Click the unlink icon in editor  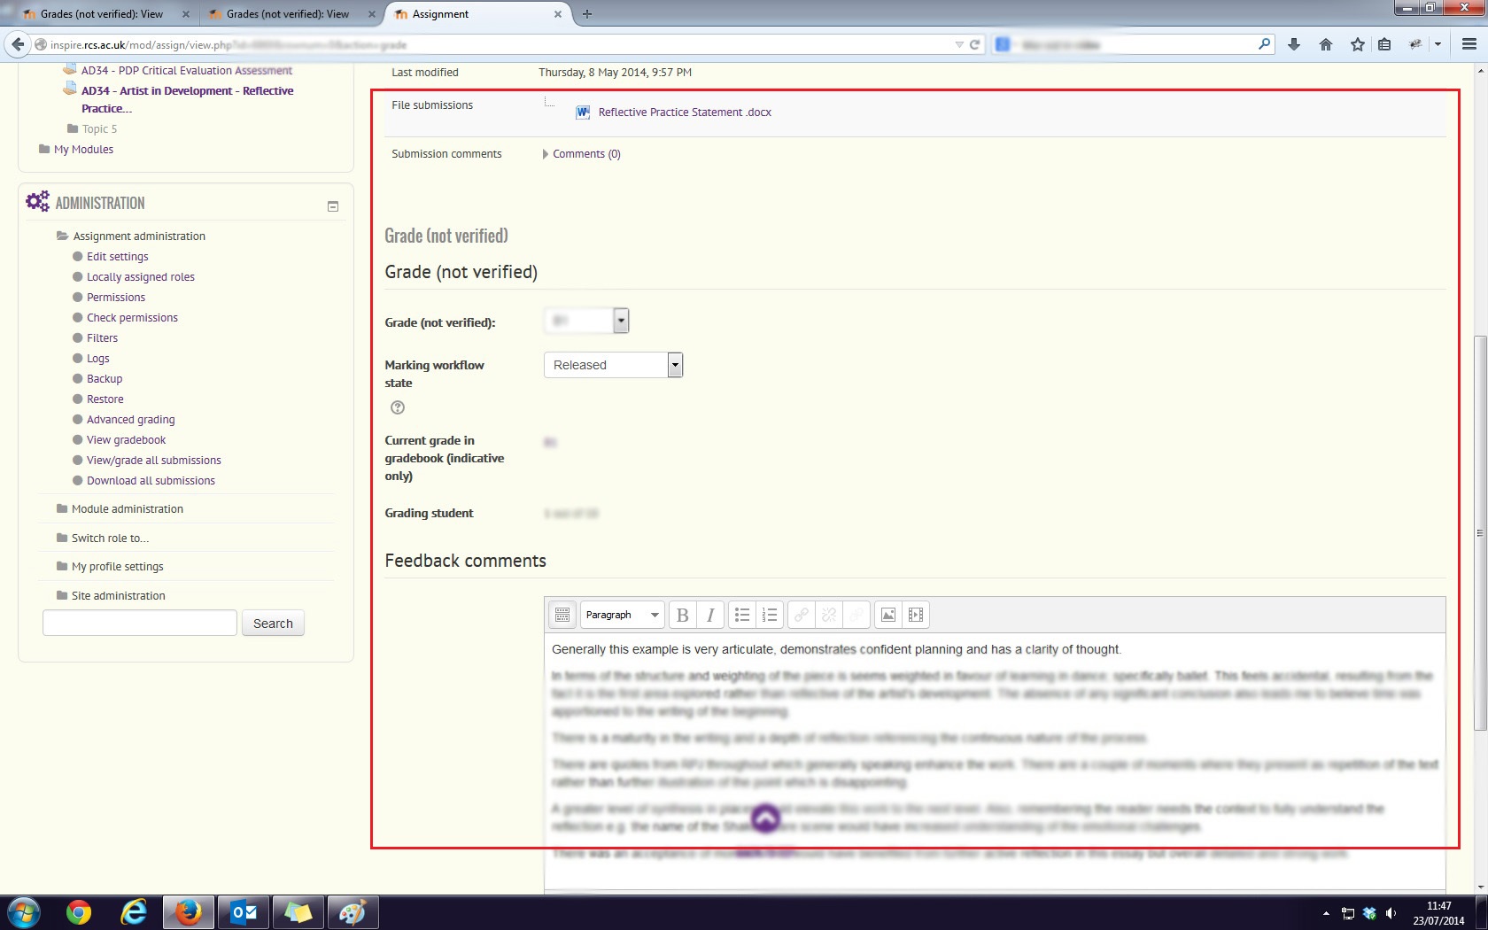click(x=829, y=615)
